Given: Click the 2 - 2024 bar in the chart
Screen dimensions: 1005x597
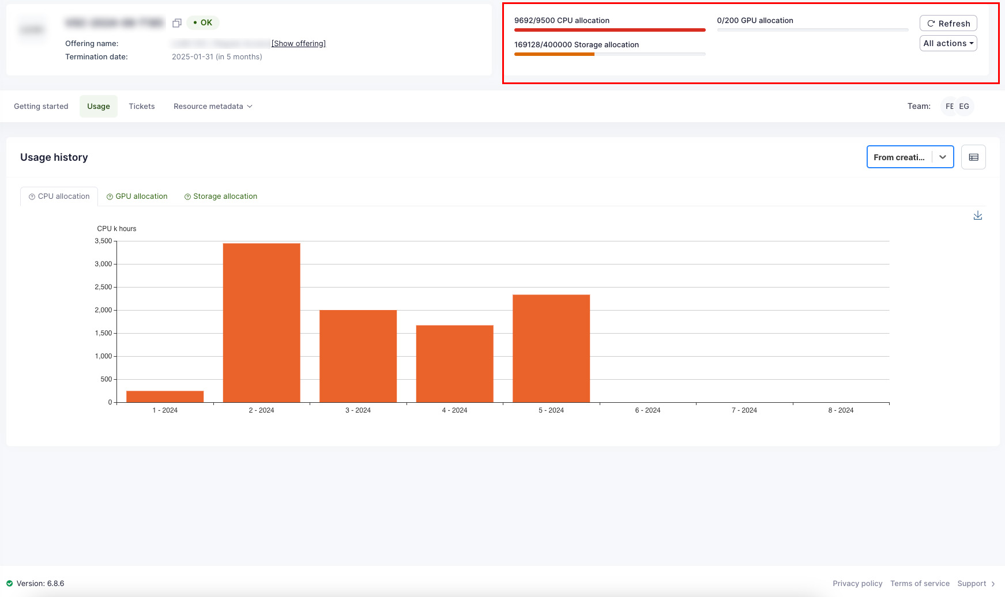Looking at the screenshot, I should click(261, 323).
